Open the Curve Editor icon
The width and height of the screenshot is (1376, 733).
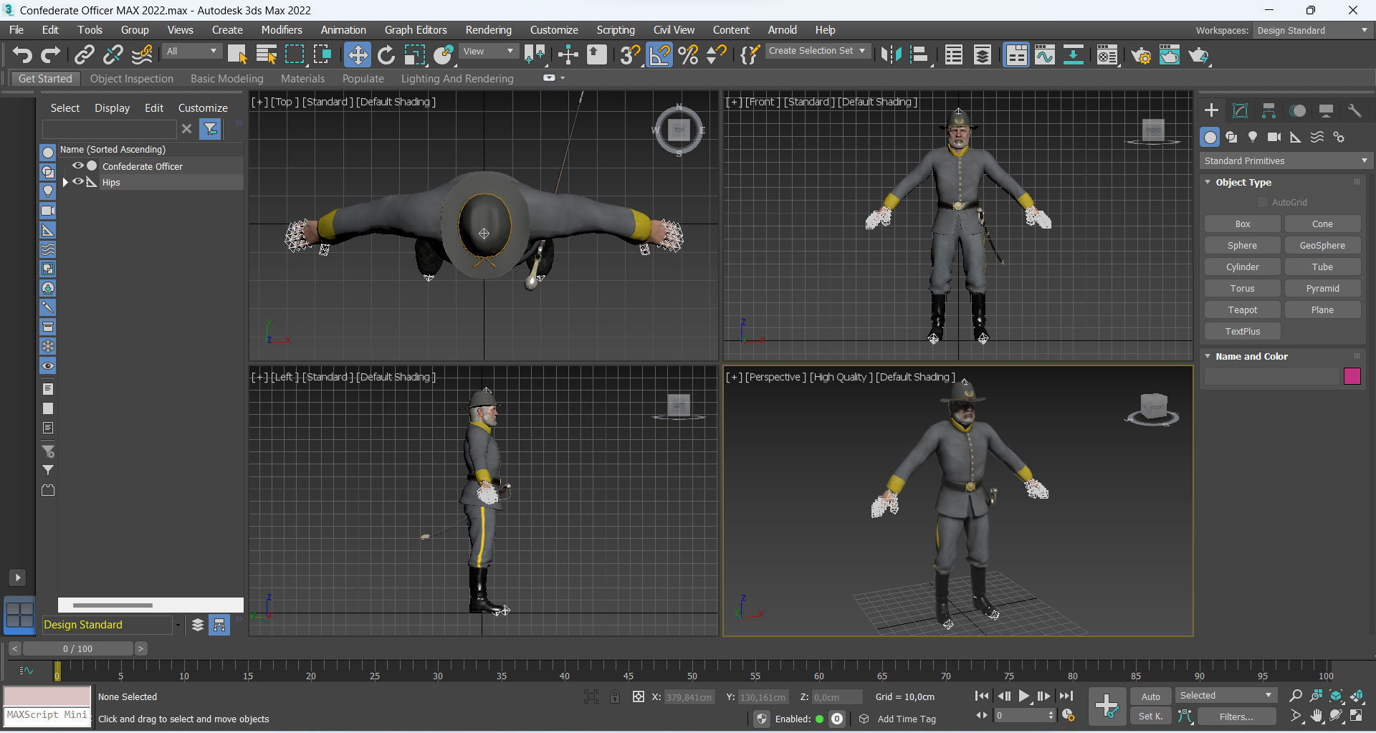(1045, 55)
